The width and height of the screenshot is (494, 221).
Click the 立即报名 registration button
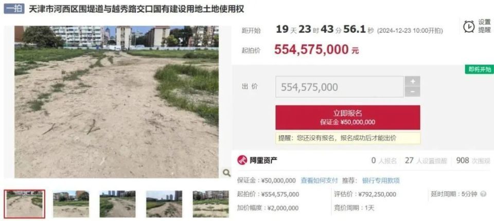[x=348, y=117]
